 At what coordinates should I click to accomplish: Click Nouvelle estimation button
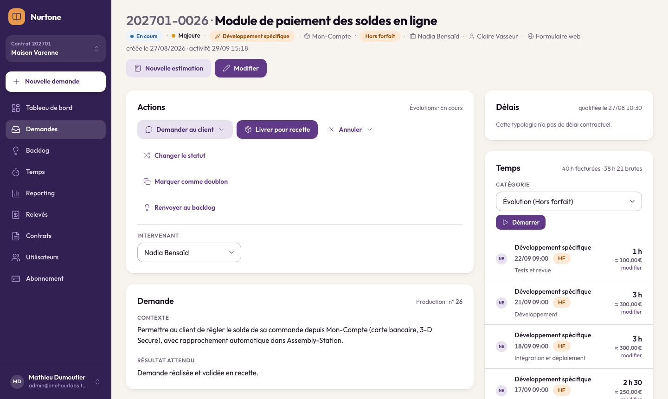click(168, 68)
